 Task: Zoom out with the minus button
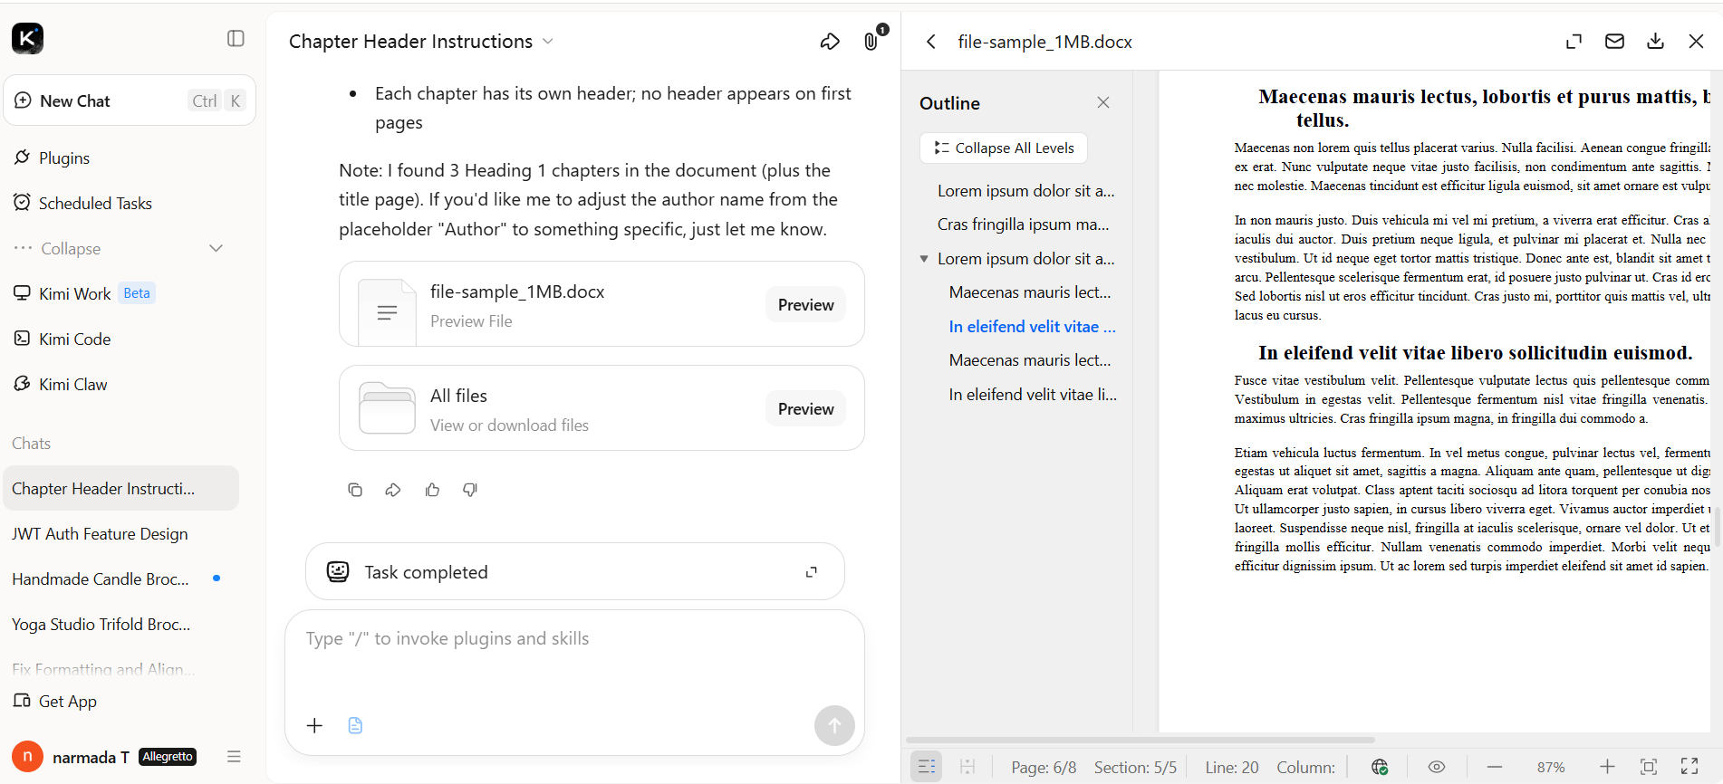point(1495,767)
